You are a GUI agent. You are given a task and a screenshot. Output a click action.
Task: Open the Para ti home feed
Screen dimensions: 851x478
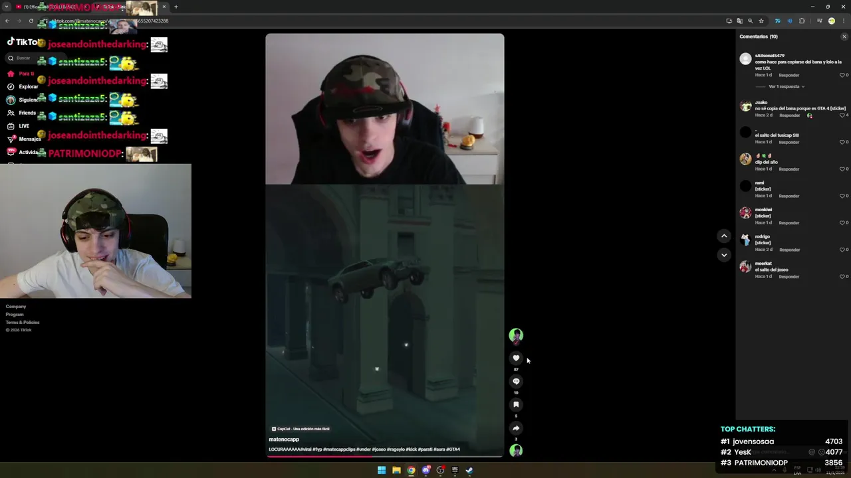[x=20, y=74]
